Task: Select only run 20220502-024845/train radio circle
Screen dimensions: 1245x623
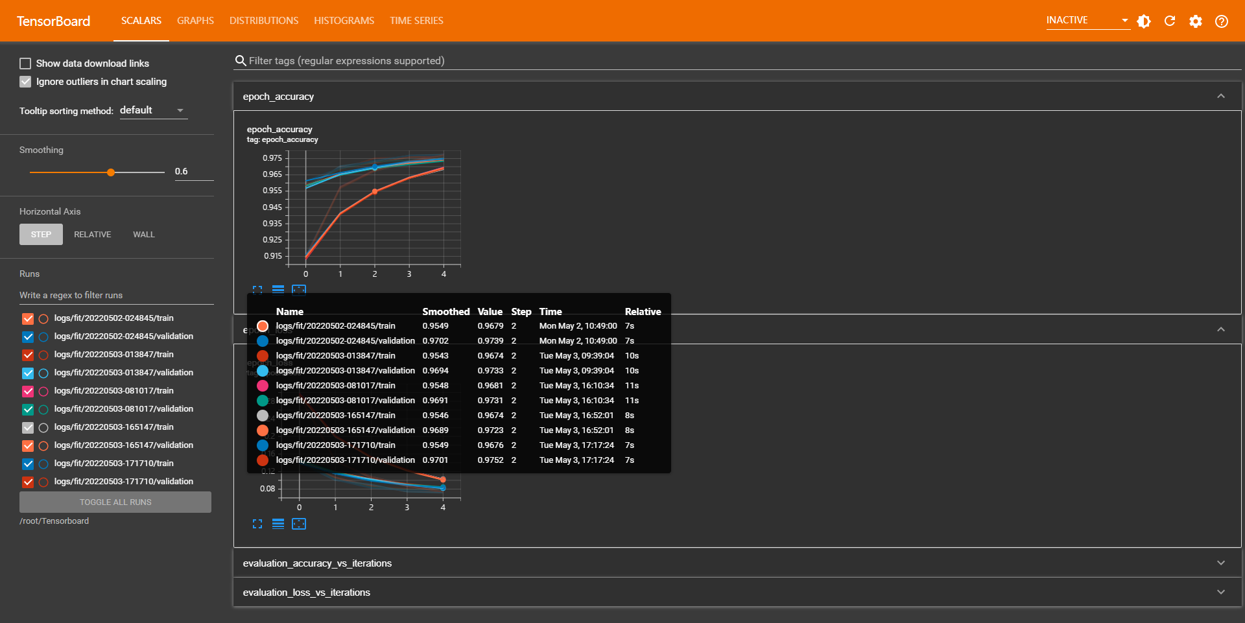Action: (43, 319)
